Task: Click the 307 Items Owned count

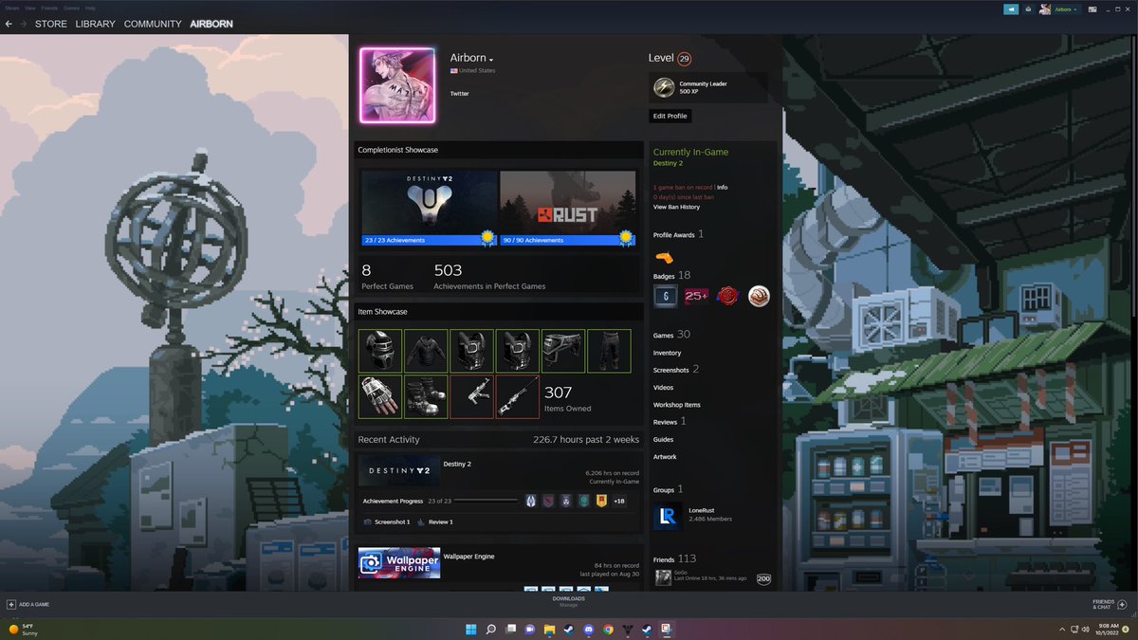Action: click(567, 397)
